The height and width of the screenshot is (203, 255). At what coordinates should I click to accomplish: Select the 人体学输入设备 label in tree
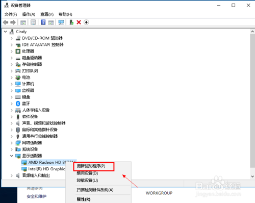tap(36, 110)
